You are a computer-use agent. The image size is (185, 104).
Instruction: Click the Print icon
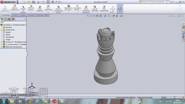click(x=38, y=2)
